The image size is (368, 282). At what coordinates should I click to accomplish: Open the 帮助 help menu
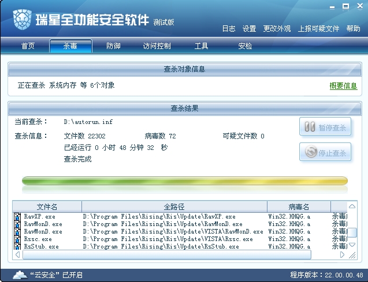point(353,29)
